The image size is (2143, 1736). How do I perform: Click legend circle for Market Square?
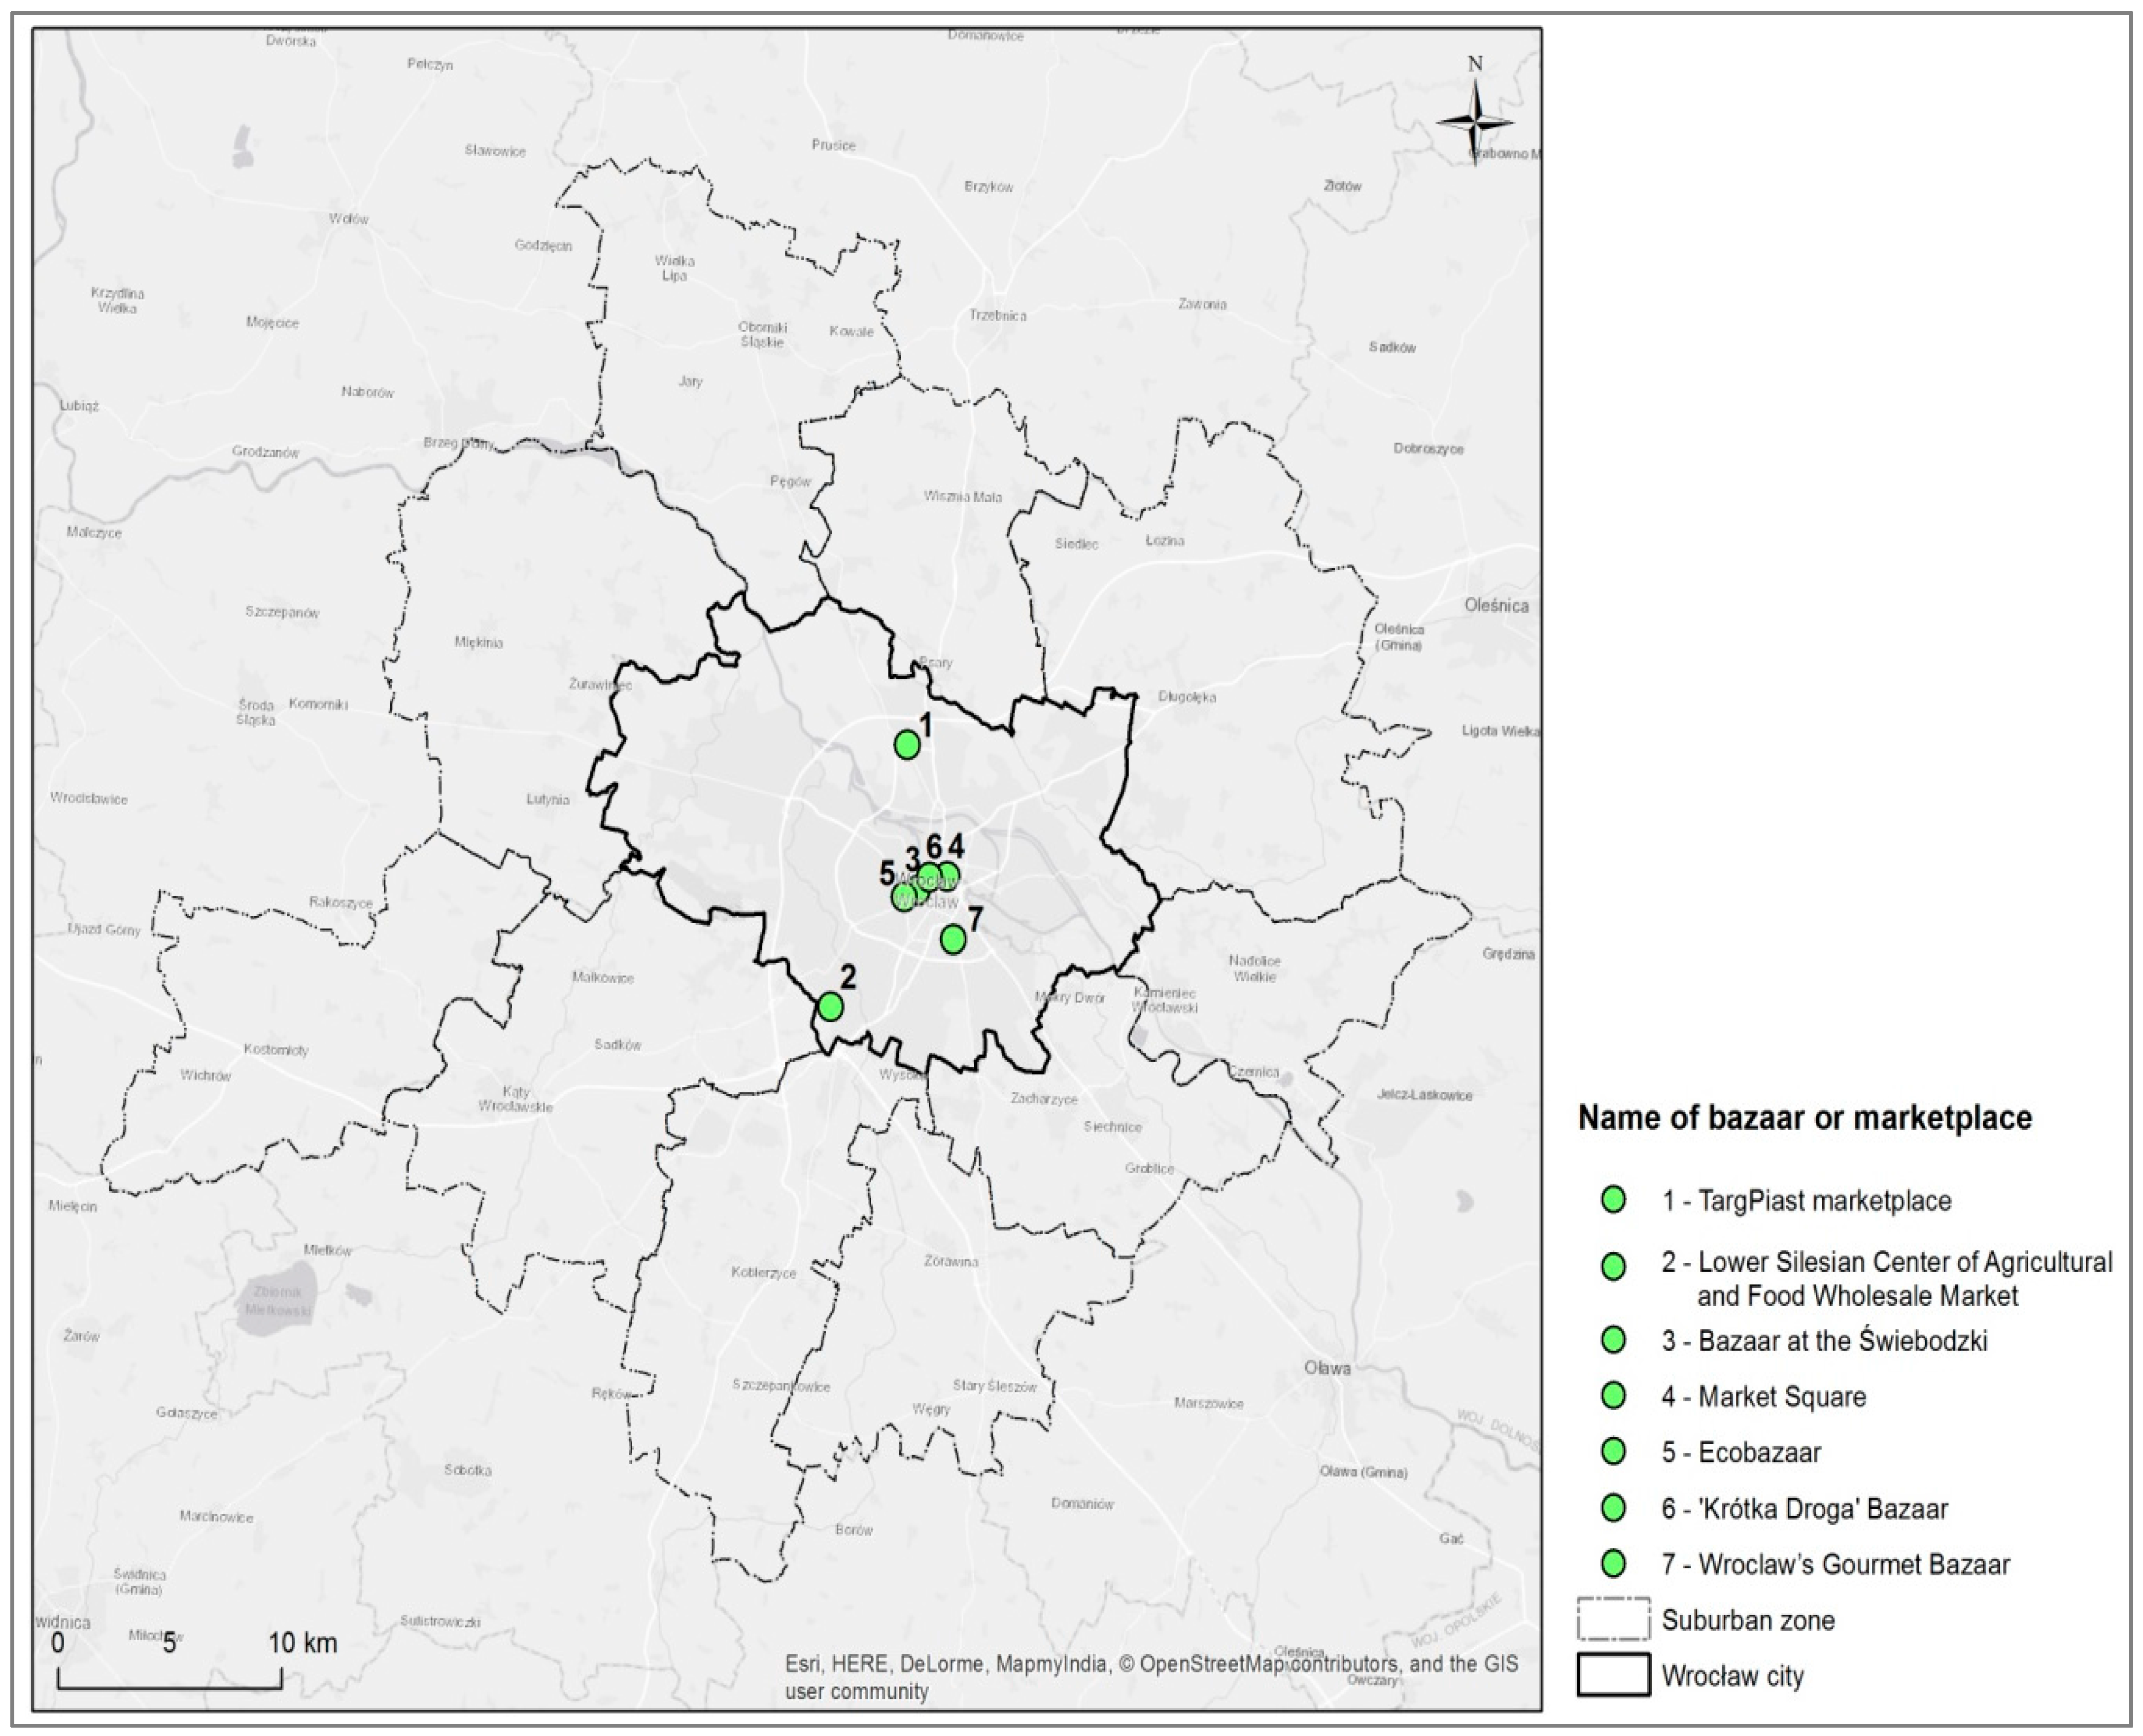pyautogui.click(x=1613, y=1395)
